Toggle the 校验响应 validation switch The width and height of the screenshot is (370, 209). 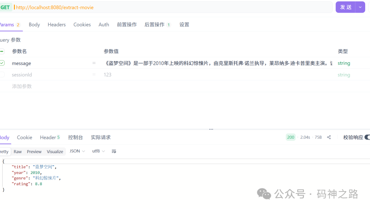[367, 137]
